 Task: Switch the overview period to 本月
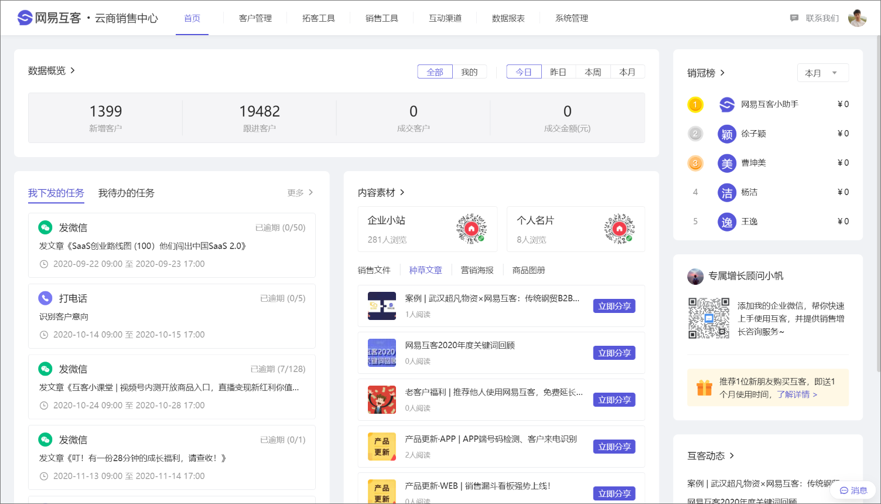click(627, 72)
